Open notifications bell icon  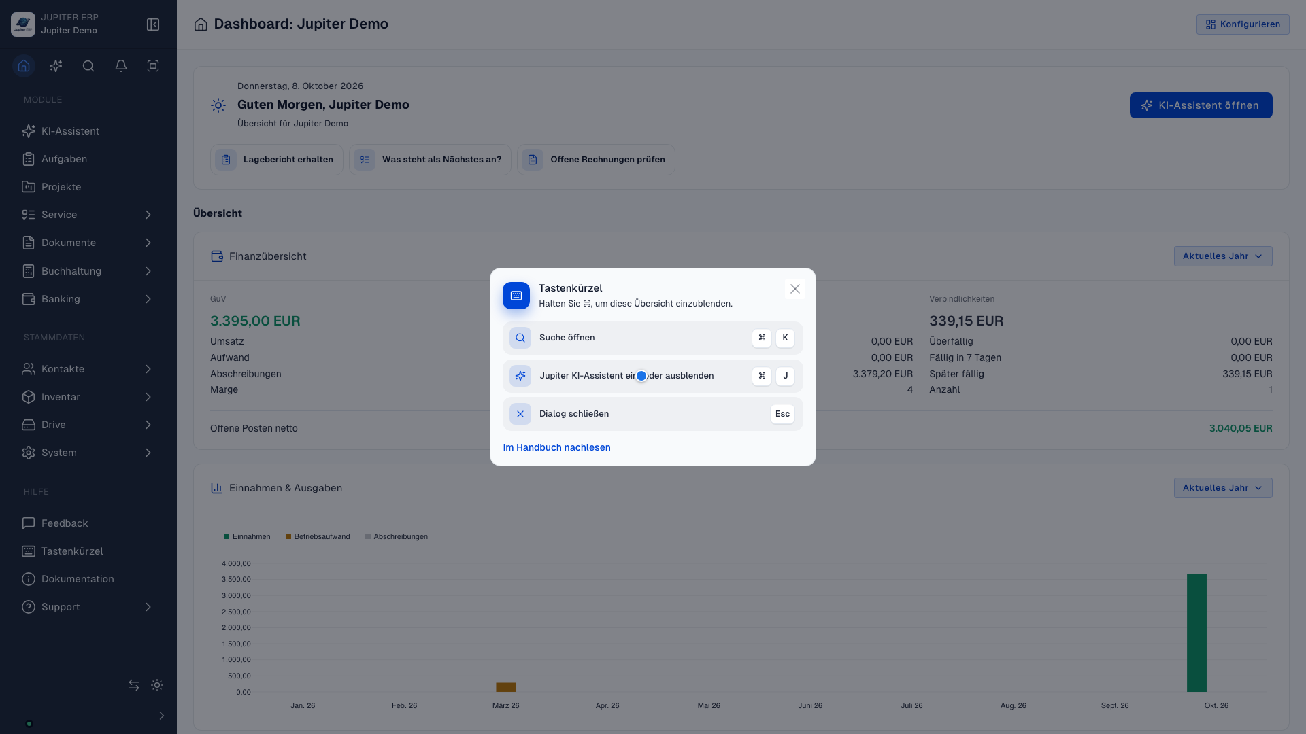pyautogui.click(x=121, y=66)
